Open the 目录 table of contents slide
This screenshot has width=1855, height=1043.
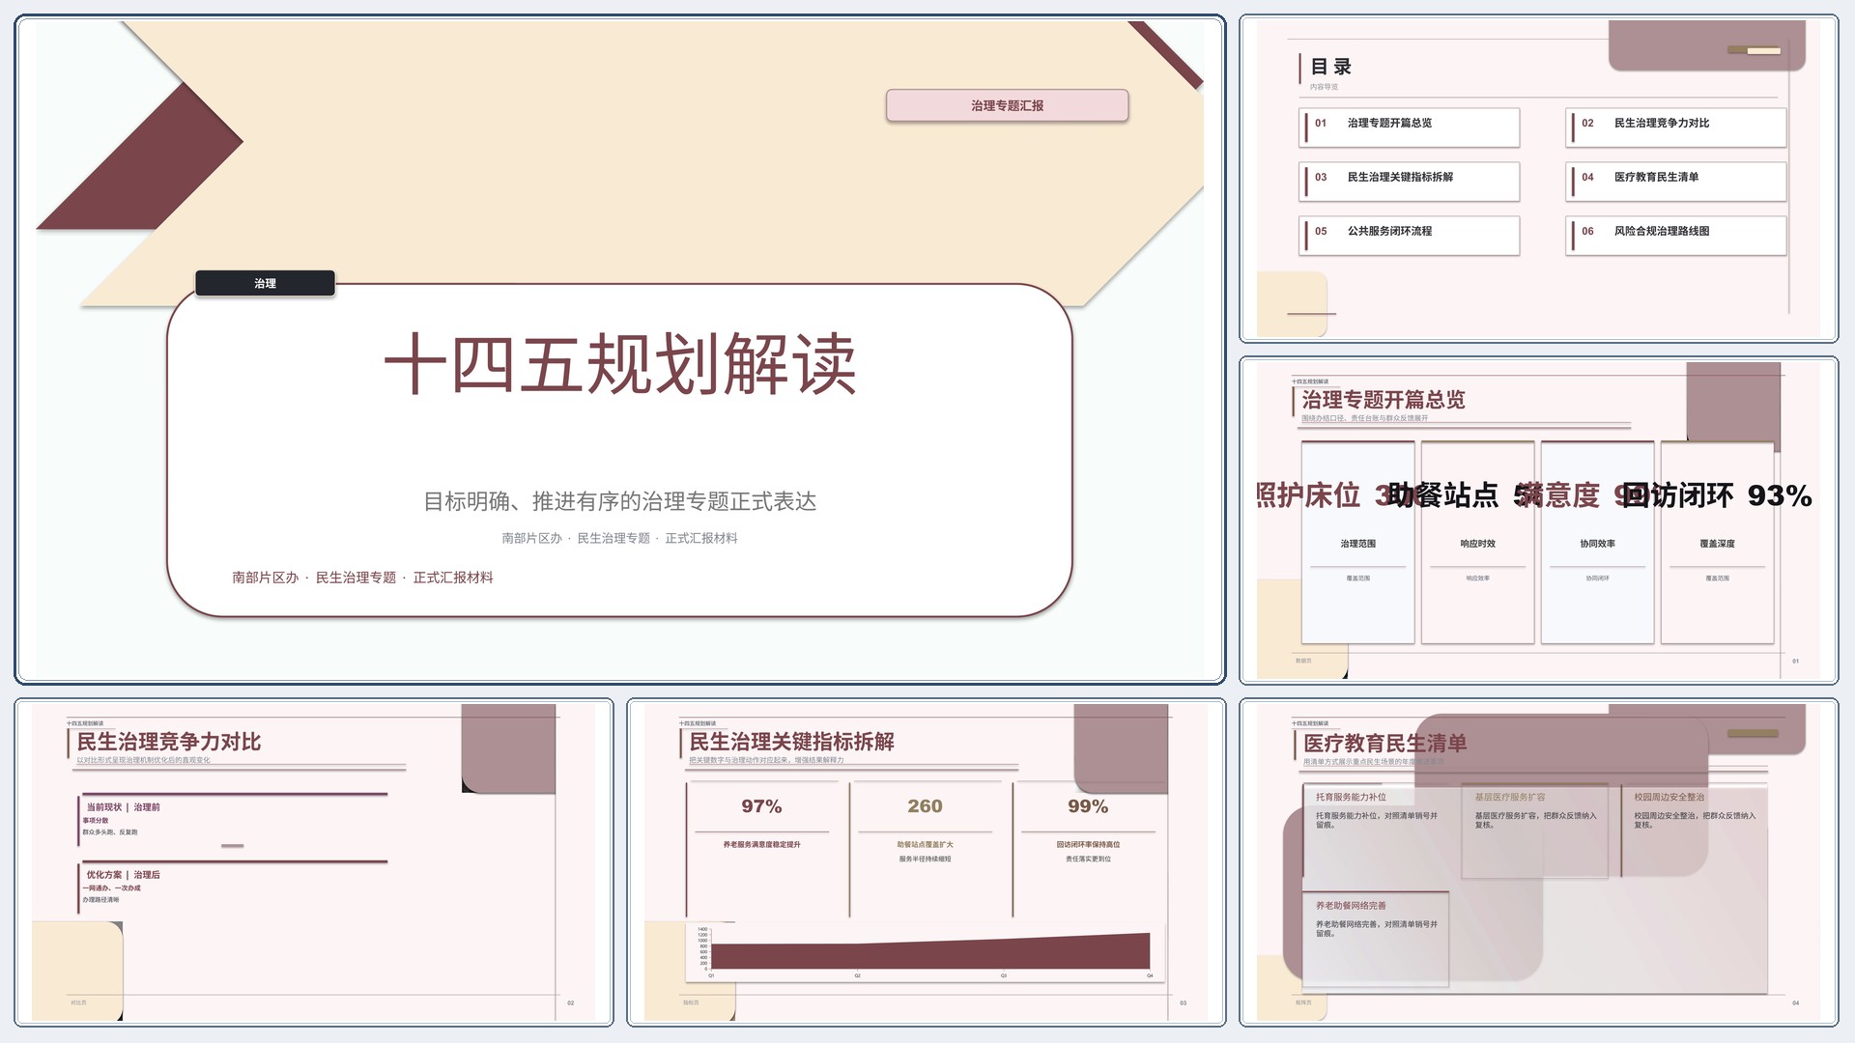click(x=1538, y=179)
